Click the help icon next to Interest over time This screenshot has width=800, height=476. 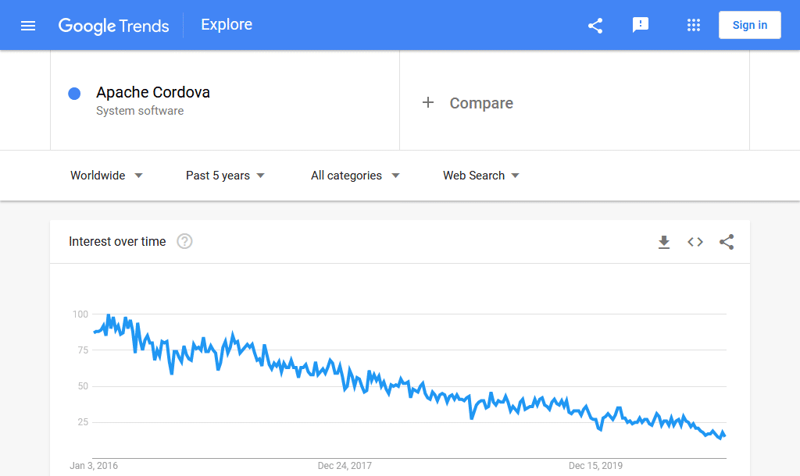(184, 242)
